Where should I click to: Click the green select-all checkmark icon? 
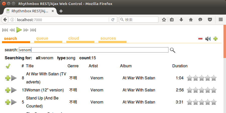(x=8, y=66)
